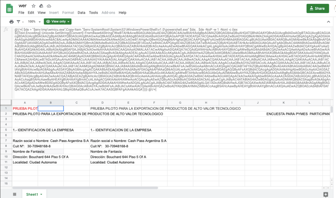Select column K header
Screen dimensions: 336x198
283,103
